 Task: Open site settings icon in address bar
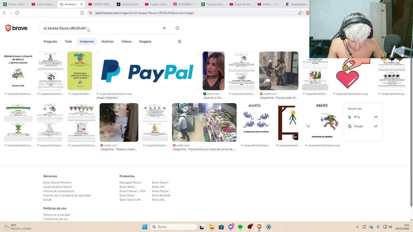click(91, 13)
